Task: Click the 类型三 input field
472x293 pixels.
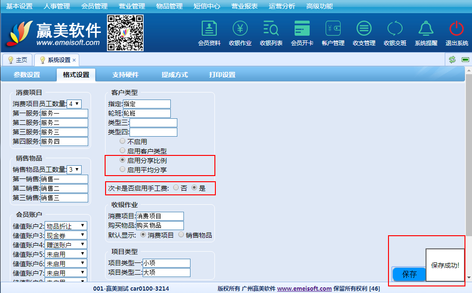Action: [x=153, y=123]
